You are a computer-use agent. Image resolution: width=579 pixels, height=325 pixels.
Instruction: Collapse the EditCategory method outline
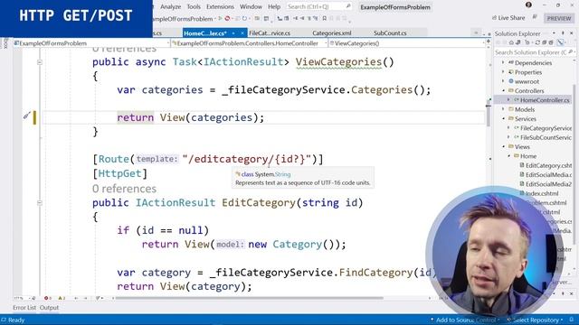(40, 202)
